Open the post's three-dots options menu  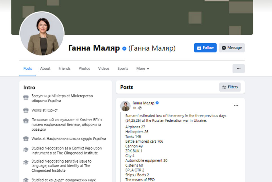(x=236, y=106)
